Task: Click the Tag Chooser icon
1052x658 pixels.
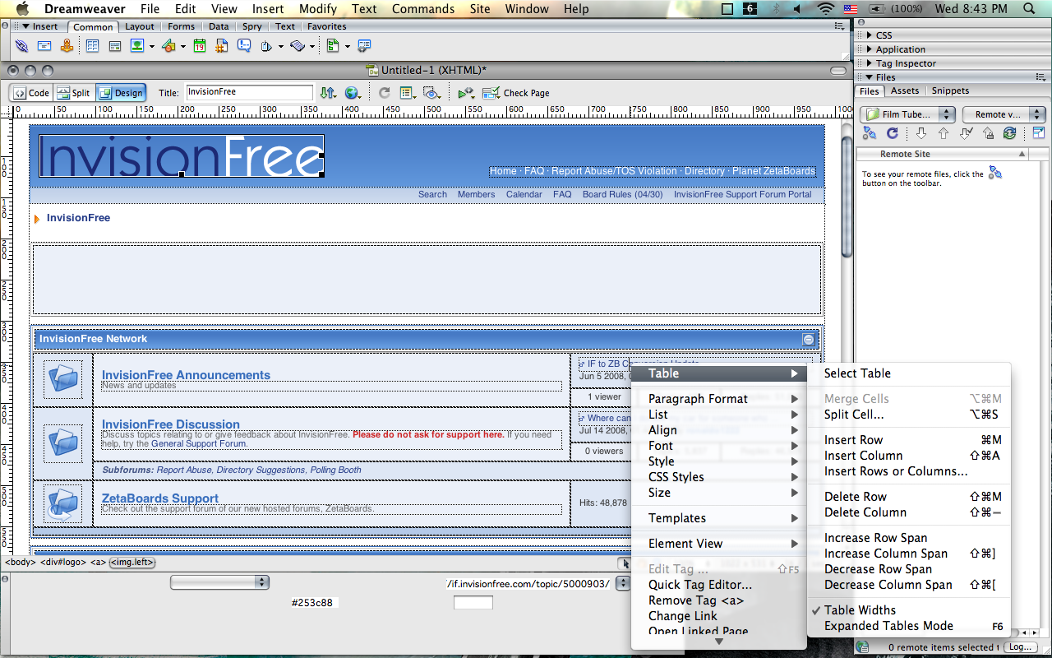Action: (x=365, y=46)
